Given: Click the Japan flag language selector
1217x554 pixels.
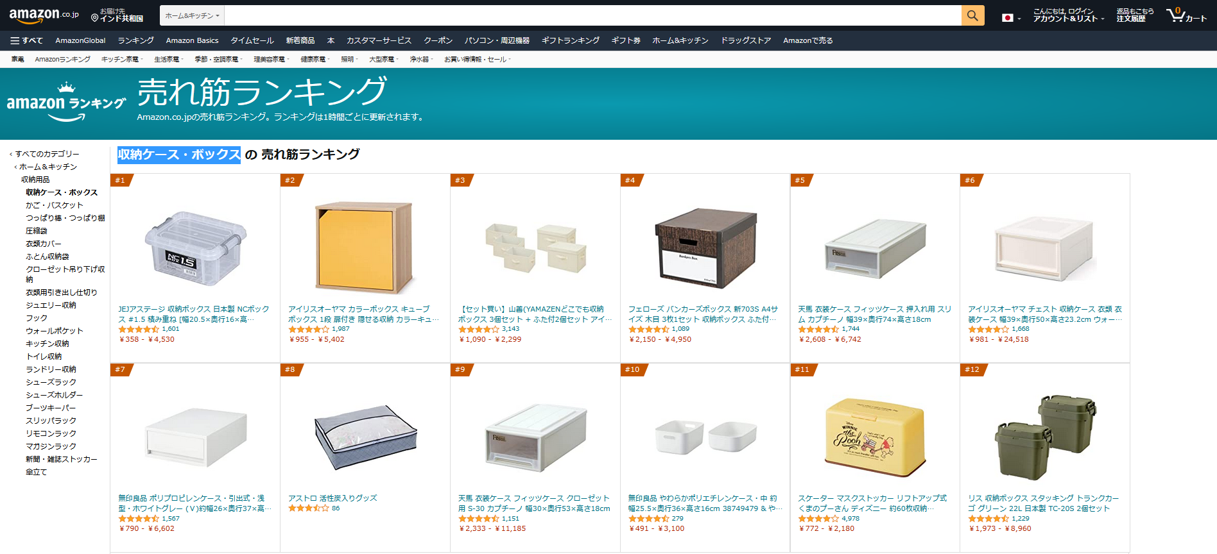Looking at the screenshot, I should (x=1011, y=18).
